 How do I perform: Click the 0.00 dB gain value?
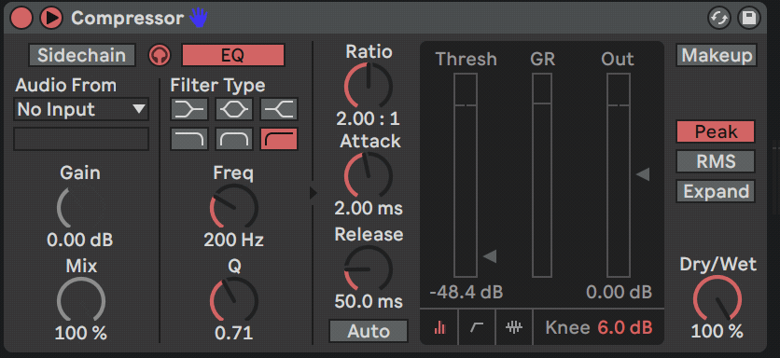tap(80, 241)
